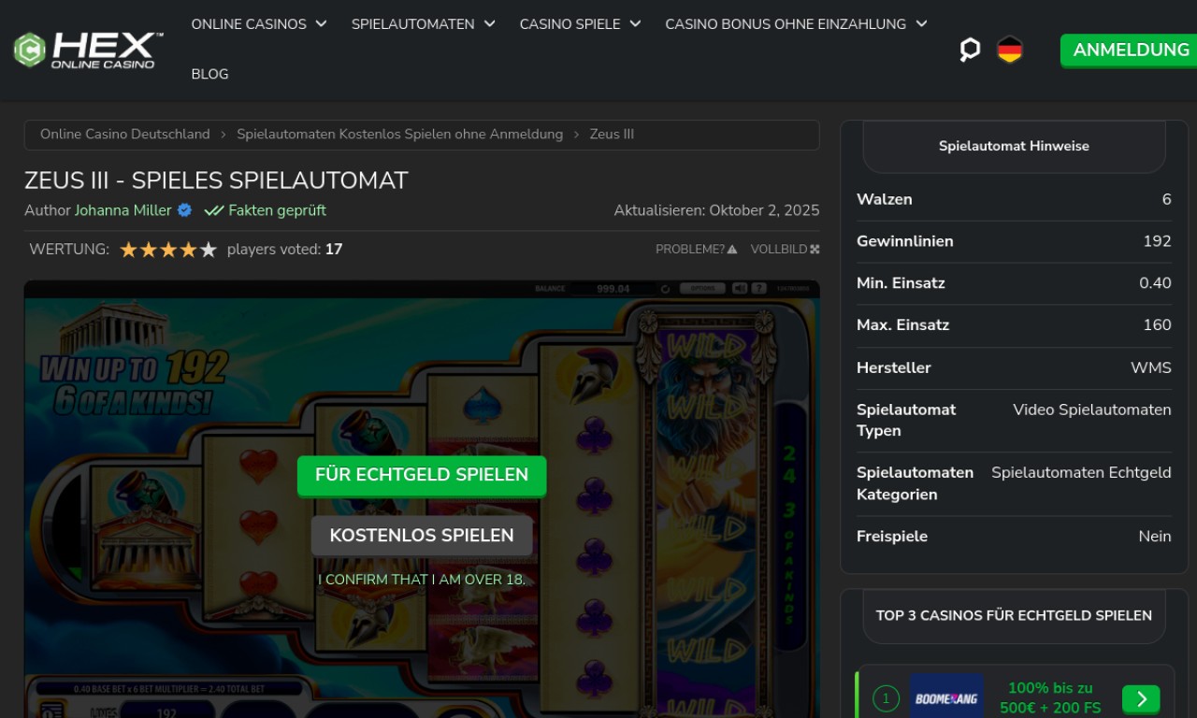Image resolution: width=1197 pixels, height=718 pixels.
Task: Open Casino Bonus ohne Einzahlung menu
Action: point(796,24)
